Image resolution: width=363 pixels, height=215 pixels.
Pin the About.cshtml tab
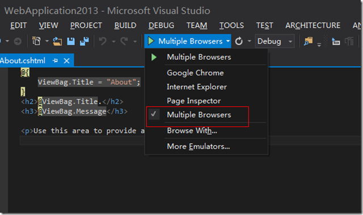pos(55,61)
